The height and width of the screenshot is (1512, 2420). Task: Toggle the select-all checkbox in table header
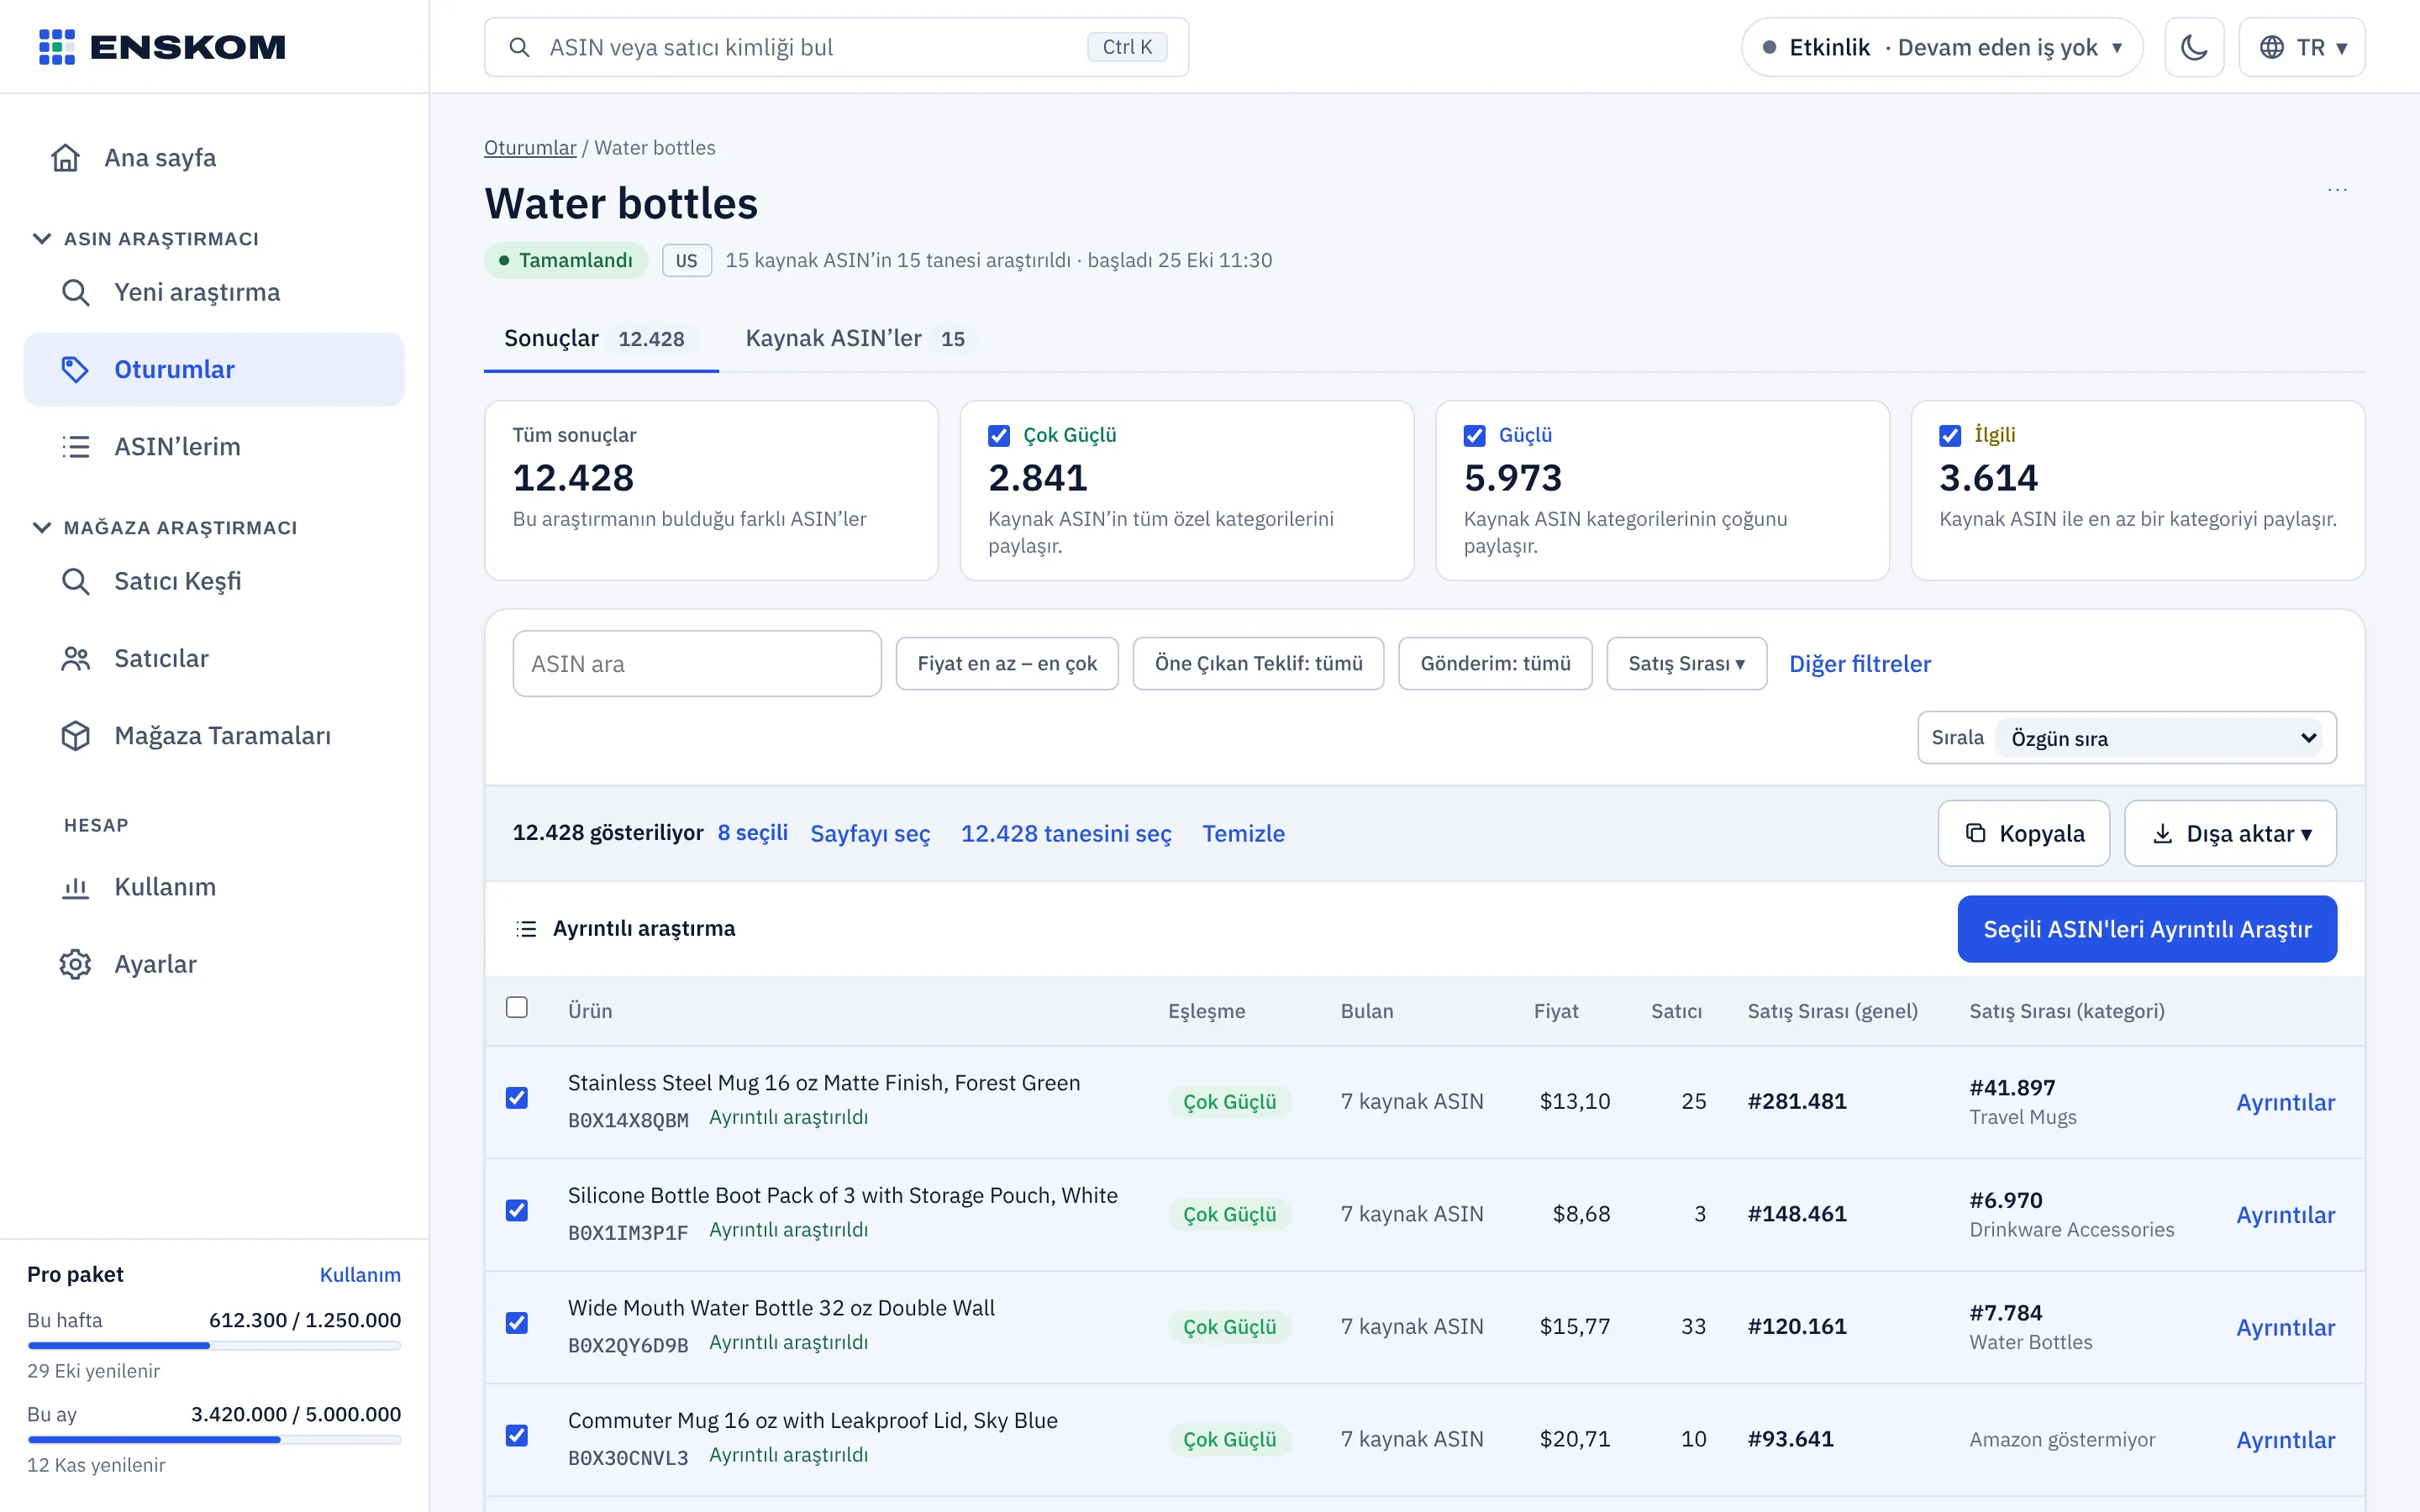516,1007
